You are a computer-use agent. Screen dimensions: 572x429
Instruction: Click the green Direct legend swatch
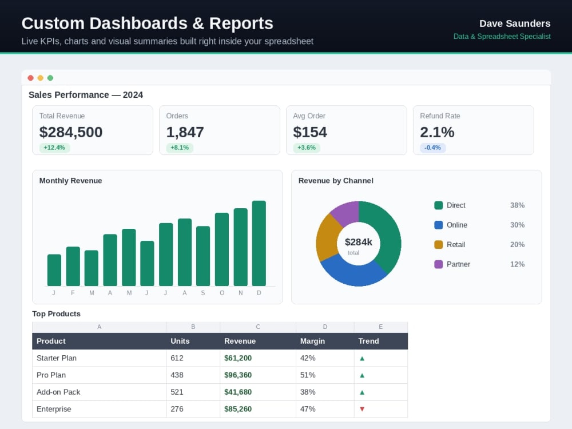[x=439, y=205]
